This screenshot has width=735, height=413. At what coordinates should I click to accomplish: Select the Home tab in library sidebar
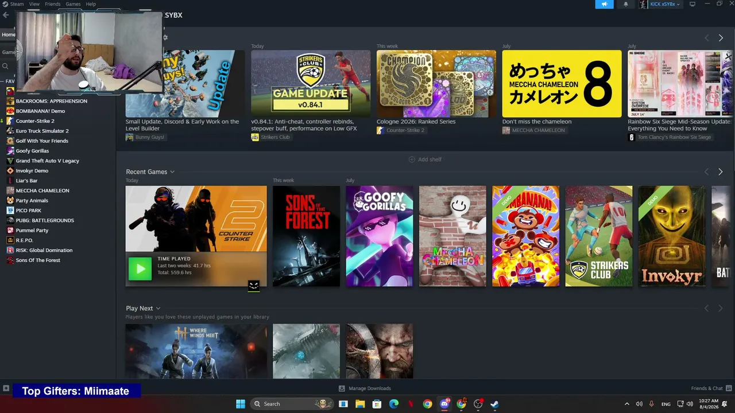[x=8, y=34]
